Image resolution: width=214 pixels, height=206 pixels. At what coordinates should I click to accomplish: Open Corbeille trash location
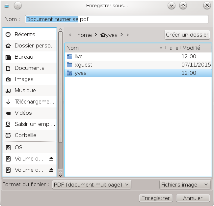(25, 135)
